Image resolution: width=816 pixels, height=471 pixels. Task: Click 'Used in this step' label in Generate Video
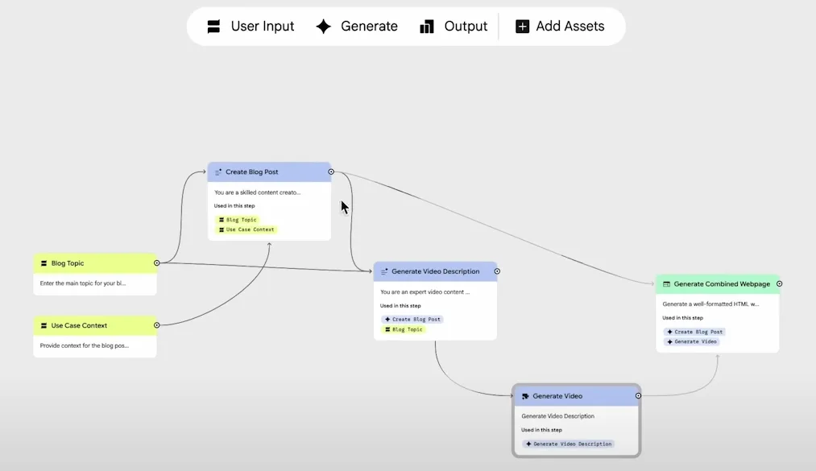tap(541, 430)
